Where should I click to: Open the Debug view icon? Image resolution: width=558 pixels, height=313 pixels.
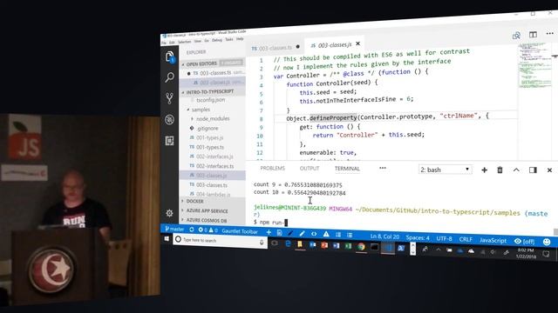[170, 120]
